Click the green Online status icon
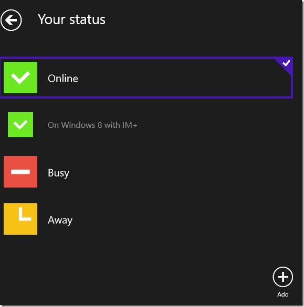Screen dimensions: 304x307 [20, 78]
